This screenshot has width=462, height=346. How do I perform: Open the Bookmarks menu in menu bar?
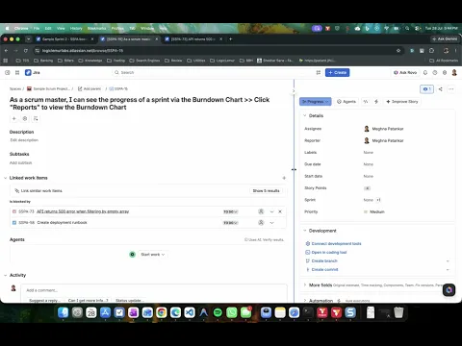coord(96,28)
